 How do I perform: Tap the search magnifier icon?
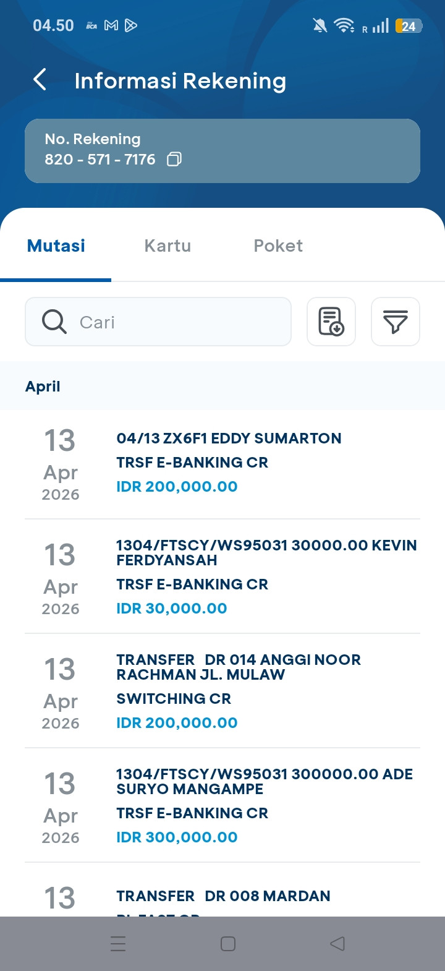click(x=54, y=322)
